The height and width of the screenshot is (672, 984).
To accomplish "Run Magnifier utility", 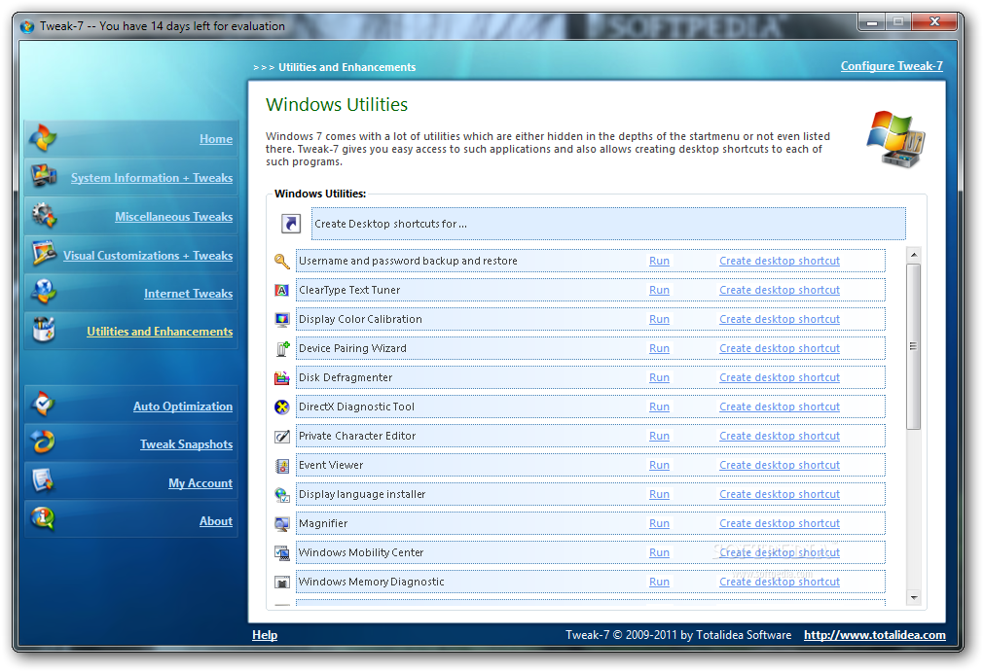I will [x=659, y=523].
